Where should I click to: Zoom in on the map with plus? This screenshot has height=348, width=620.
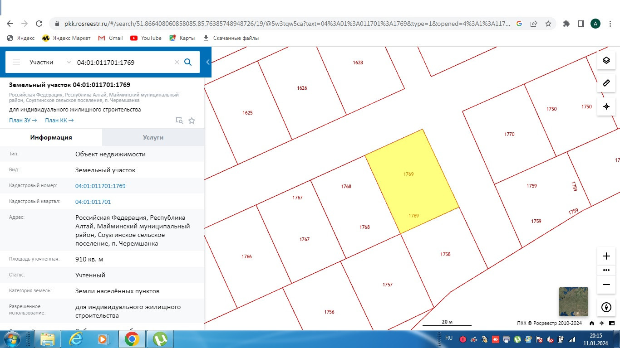point(606,256)
